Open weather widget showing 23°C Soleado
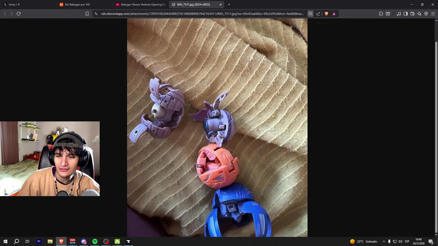The height and width of the screenshot is (246, 438). point(363,241)
